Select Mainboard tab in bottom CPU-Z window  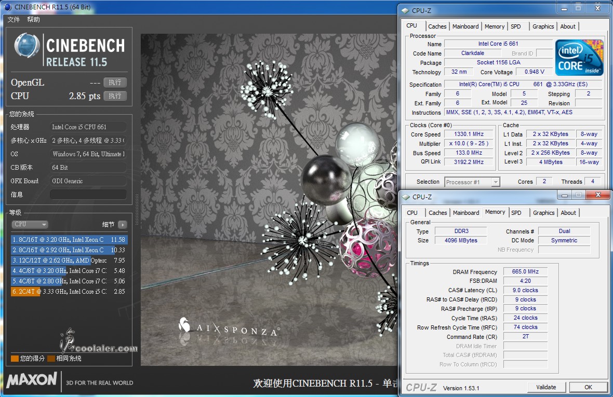(x=466, y=213)
